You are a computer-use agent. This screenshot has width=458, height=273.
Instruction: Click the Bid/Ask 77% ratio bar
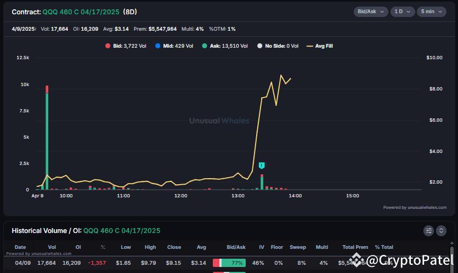229,263
